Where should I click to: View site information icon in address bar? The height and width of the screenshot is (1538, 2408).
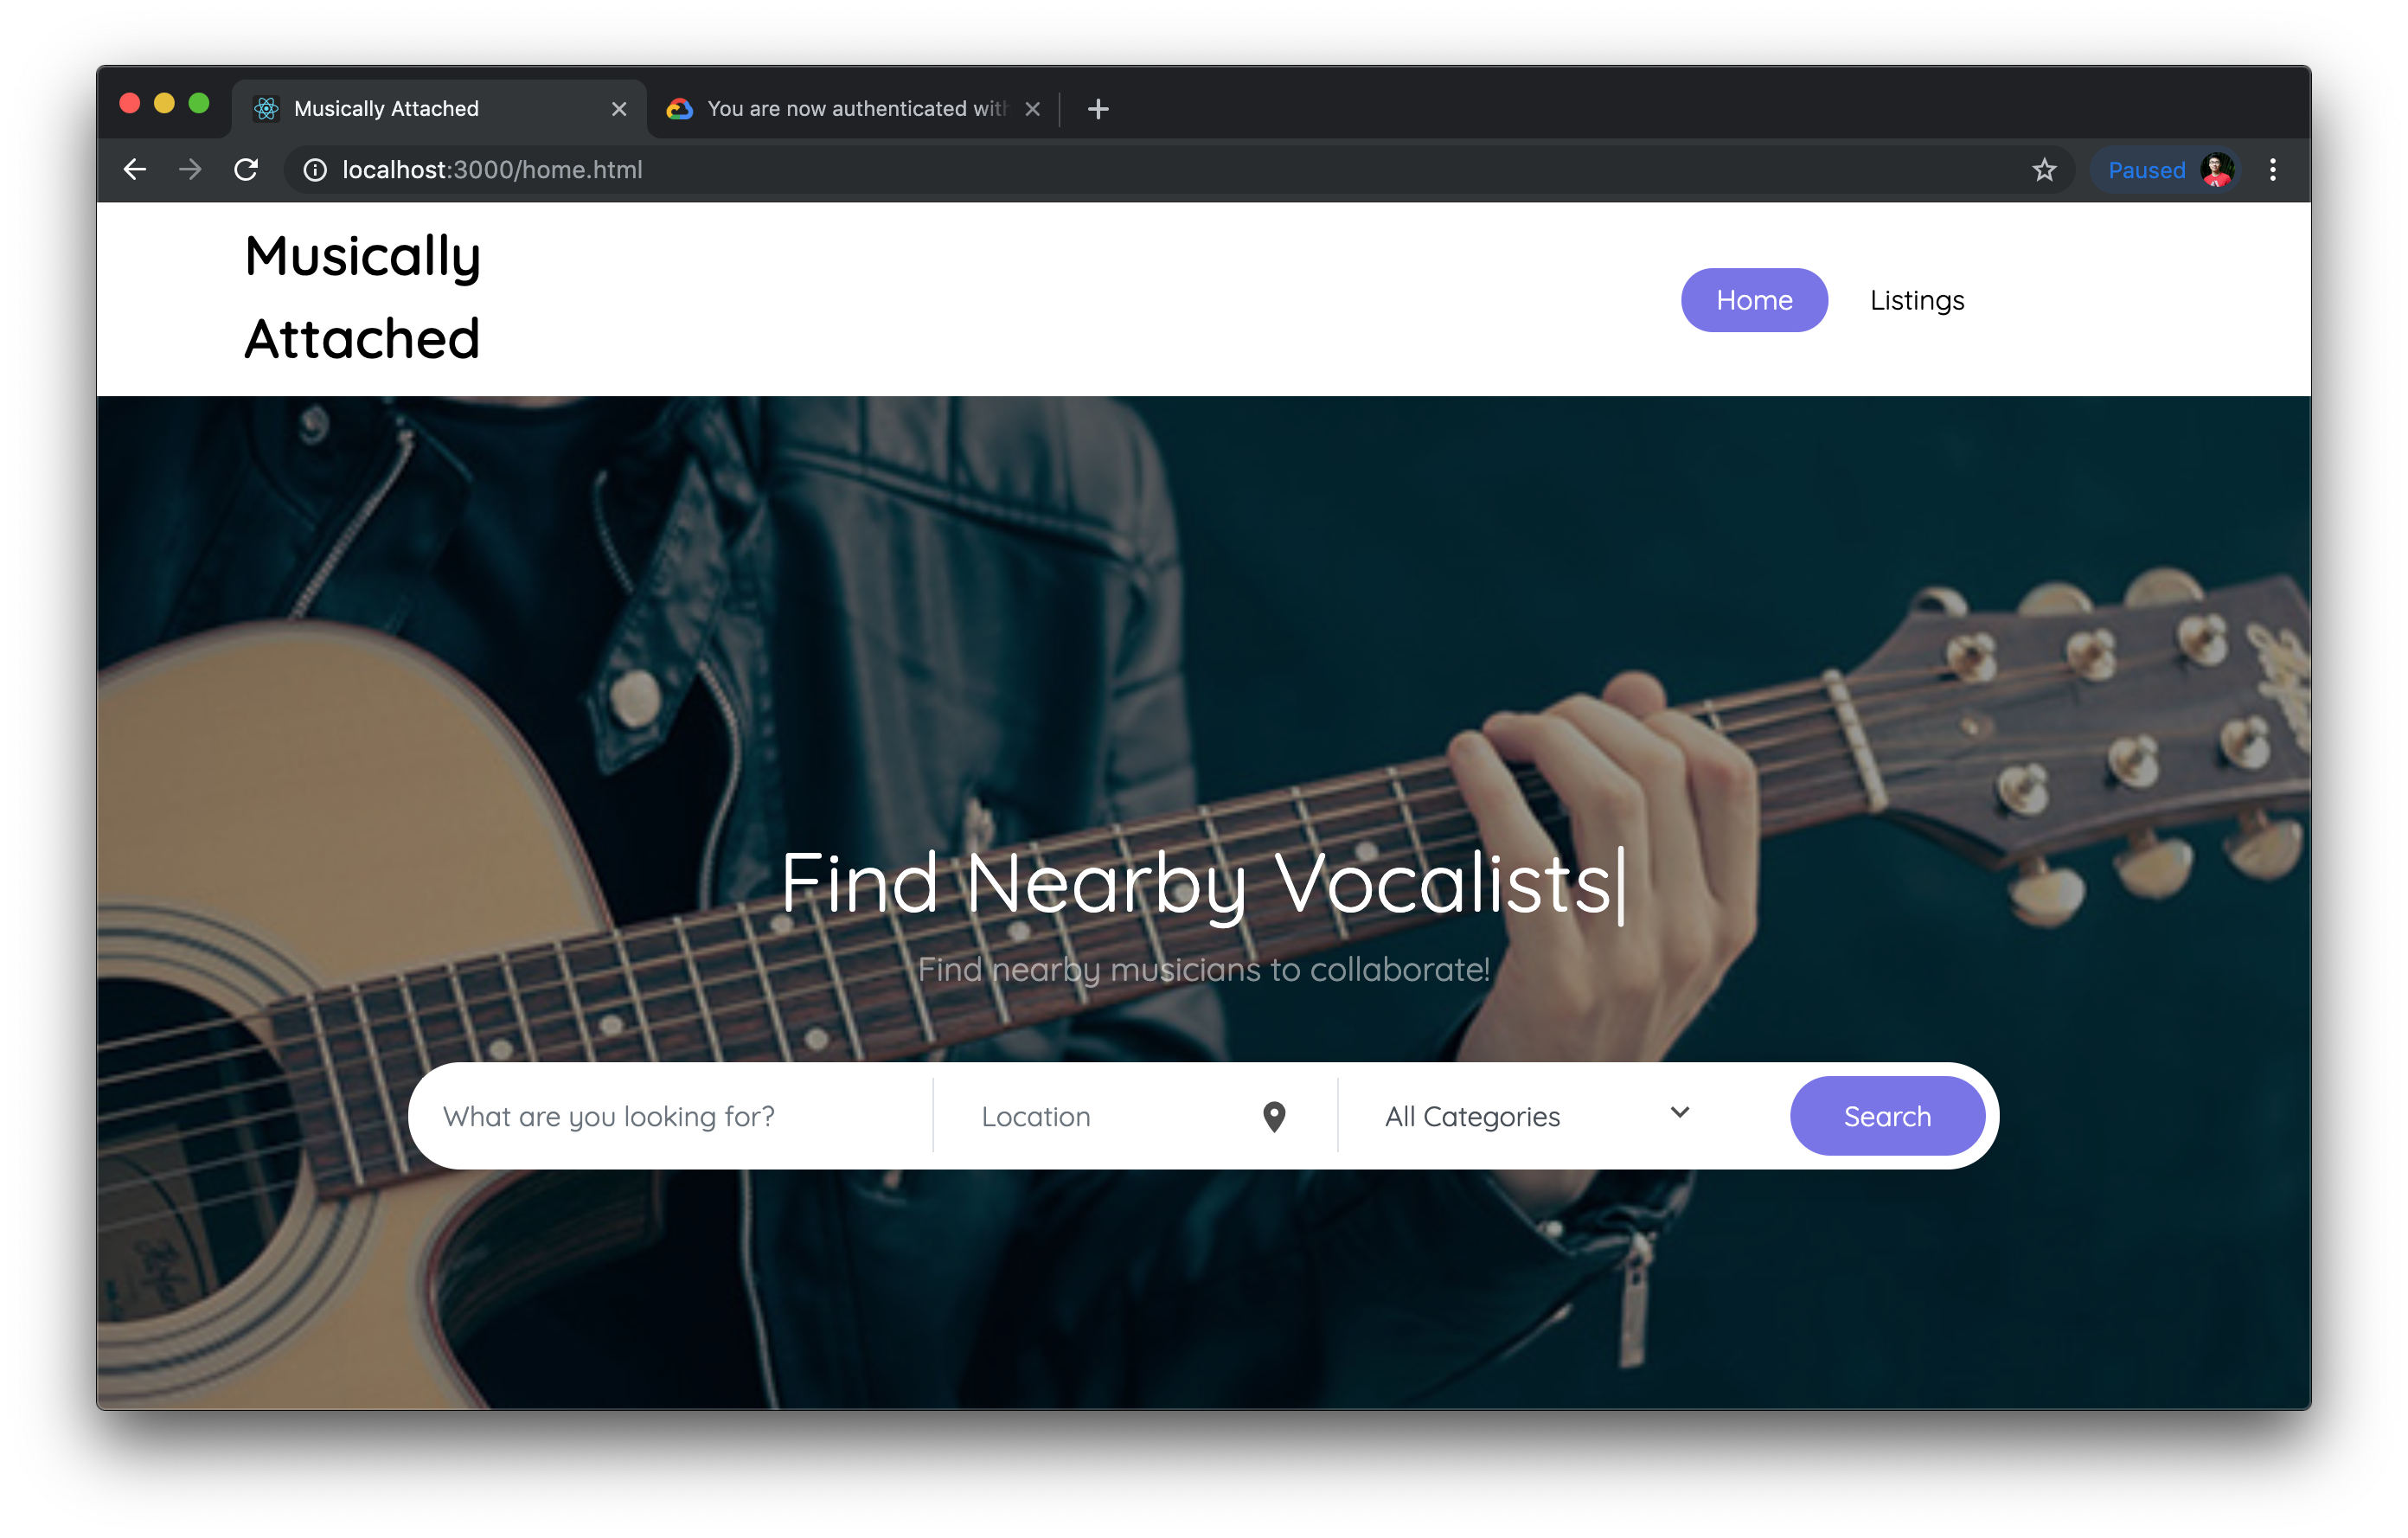pyautogui.click(x=315, y=170)
